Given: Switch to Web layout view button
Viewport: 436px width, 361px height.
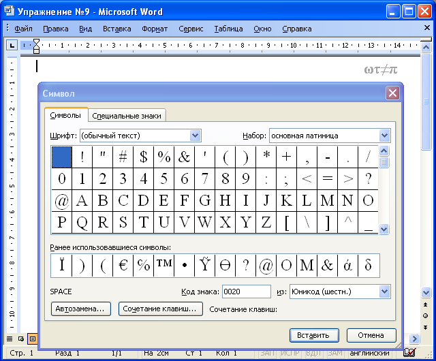Looking at the screenshot, I should click(21, 339).
